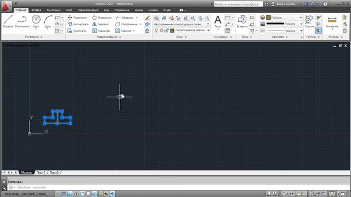This screenshot has width=351, height=197.
Task: Click the sign-in Вход в службы button
Action: 284,4
